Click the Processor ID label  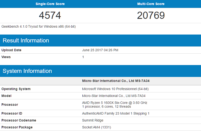click(x=12, y=113)
